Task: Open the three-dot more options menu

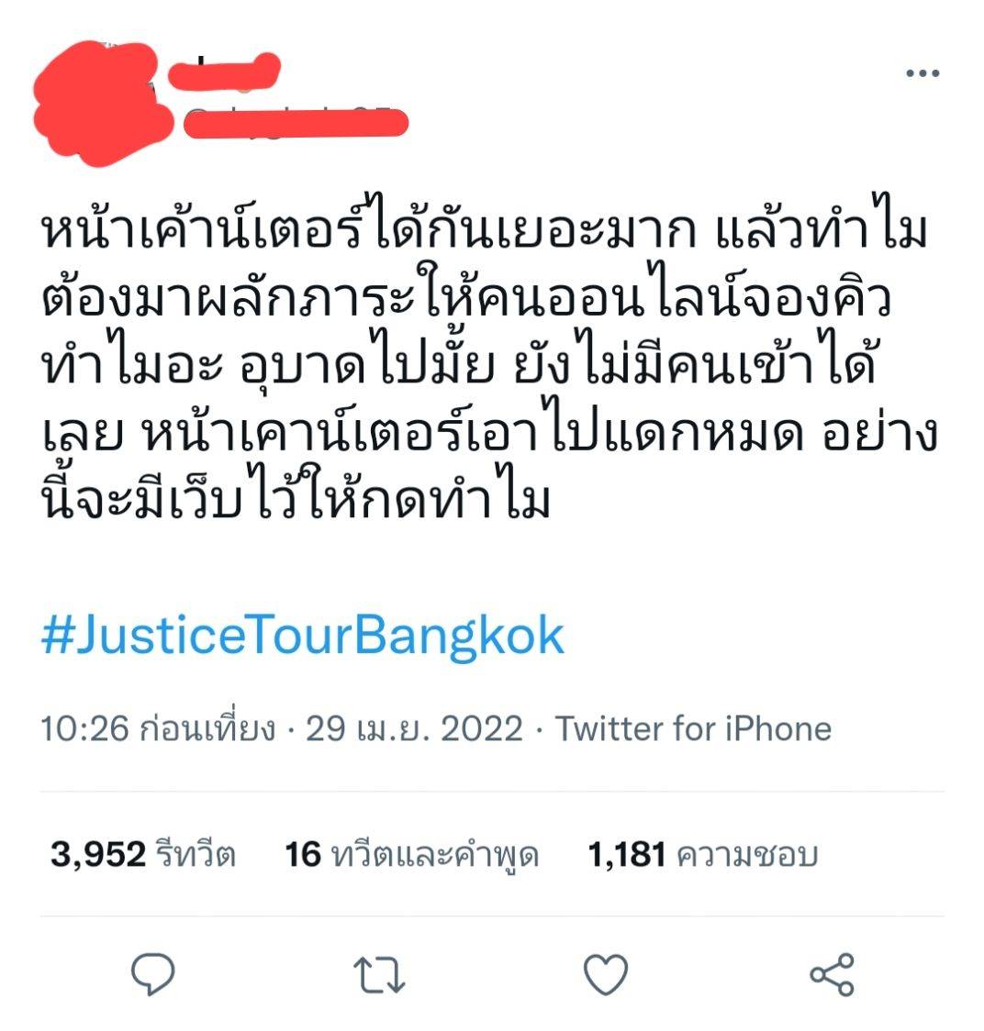Action: (x=922, y=73)
